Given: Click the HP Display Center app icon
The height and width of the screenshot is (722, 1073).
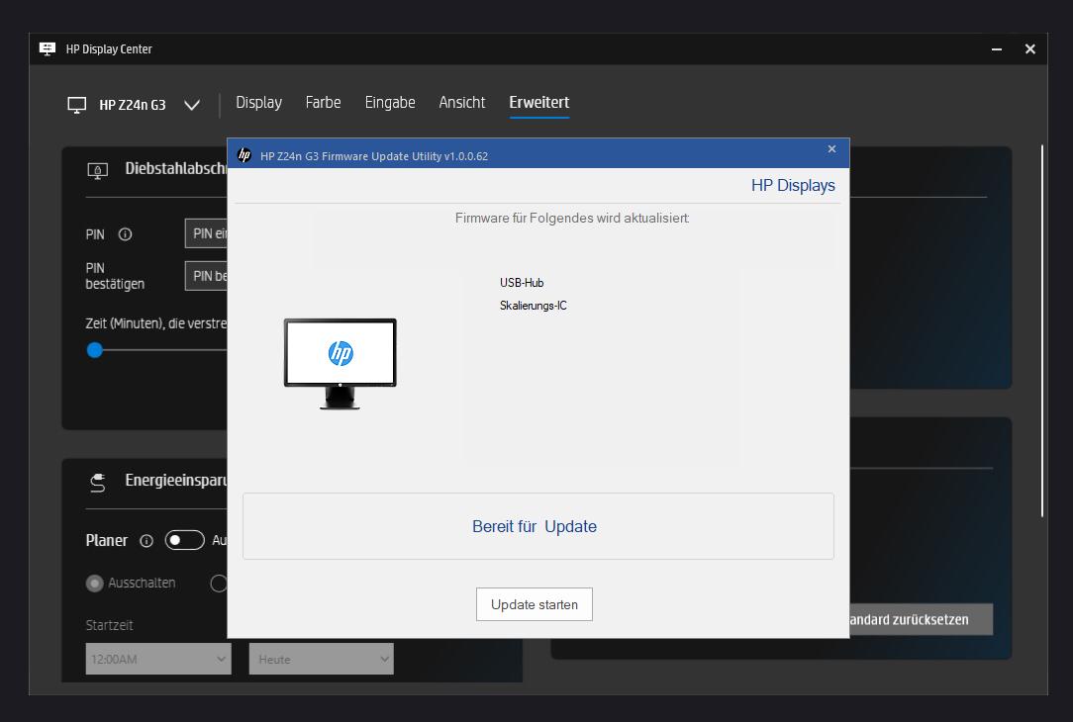Looking at the screenshot, I should [48, 48].
